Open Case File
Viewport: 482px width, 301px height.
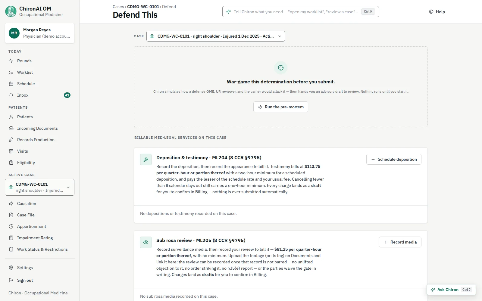(39, 215)
